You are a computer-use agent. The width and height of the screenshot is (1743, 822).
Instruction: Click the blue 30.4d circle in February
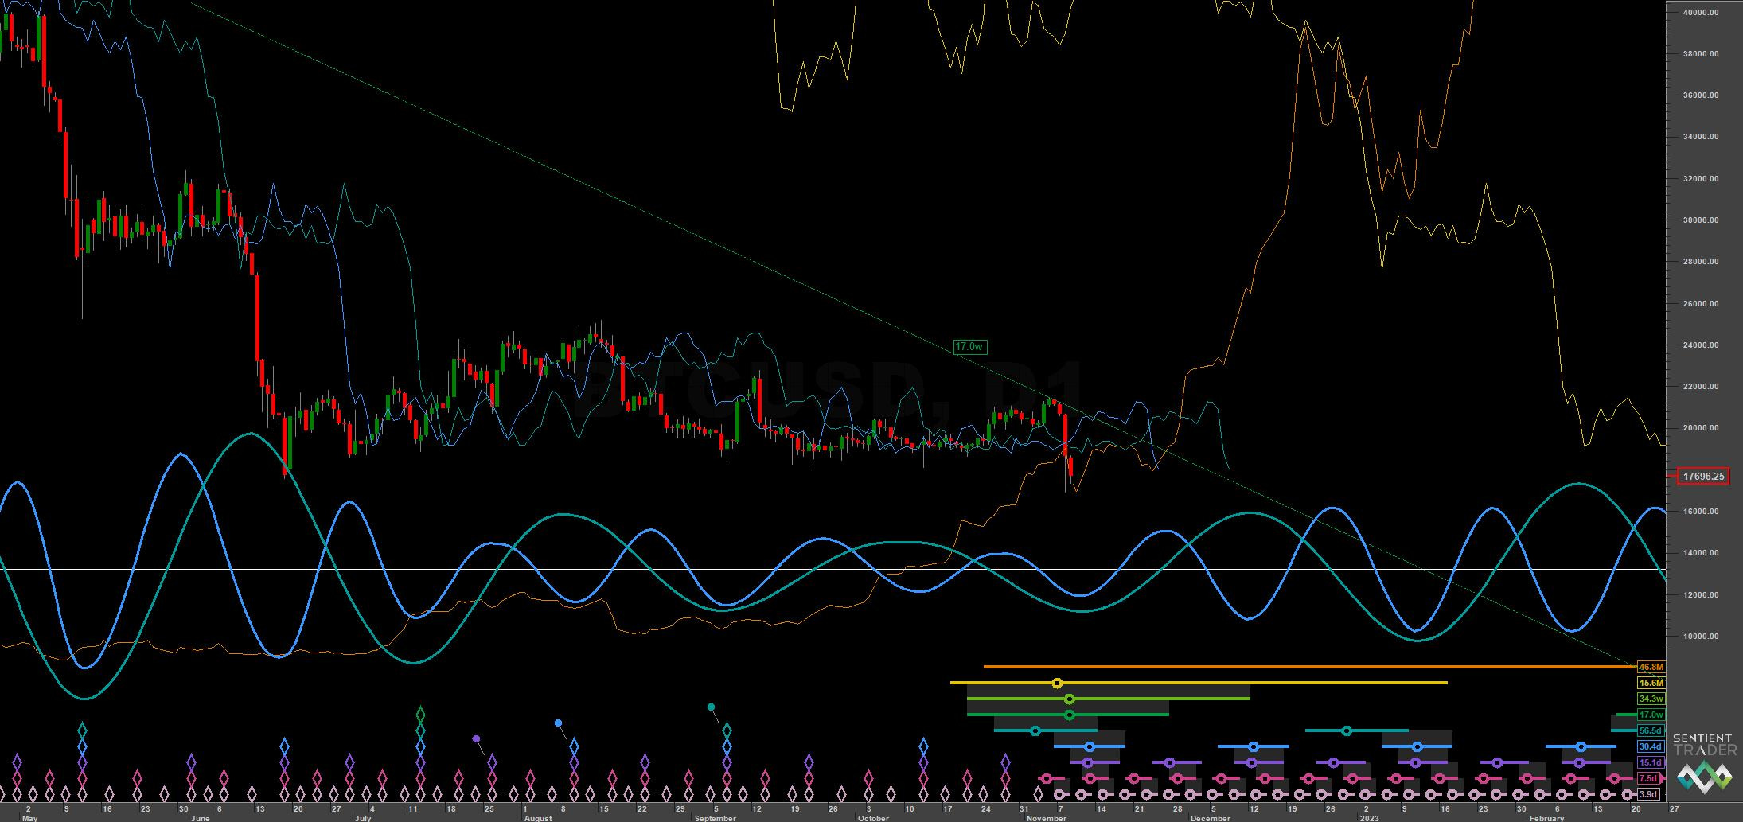[x=1581, y=746]
